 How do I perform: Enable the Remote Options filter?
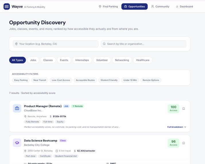click(x=151, y=80)
